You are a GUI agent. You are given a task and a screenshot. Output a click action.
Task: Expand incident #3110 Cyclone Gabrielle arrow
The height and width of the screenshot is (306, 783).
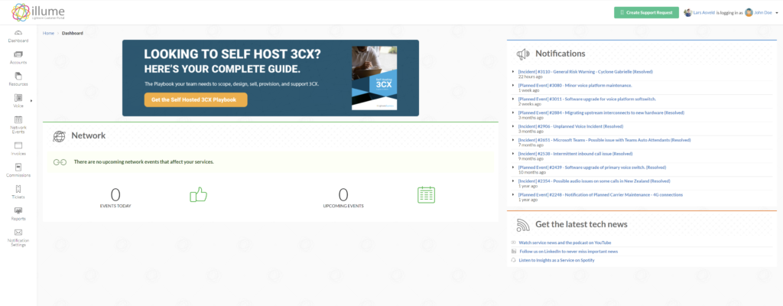513,71
